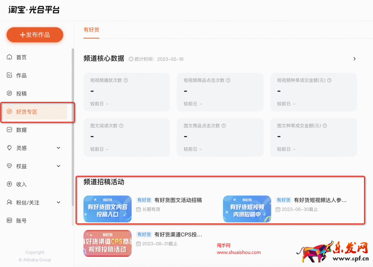Select the 好货专区 sidebar icon

tap(9, 112)
